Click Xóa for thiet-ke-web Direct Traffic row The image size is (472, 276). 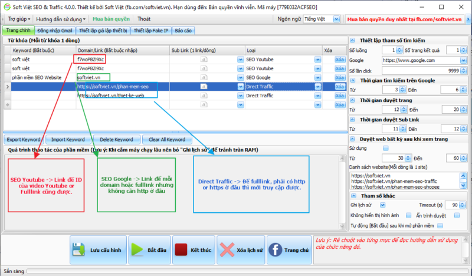(x=340, y=96)
